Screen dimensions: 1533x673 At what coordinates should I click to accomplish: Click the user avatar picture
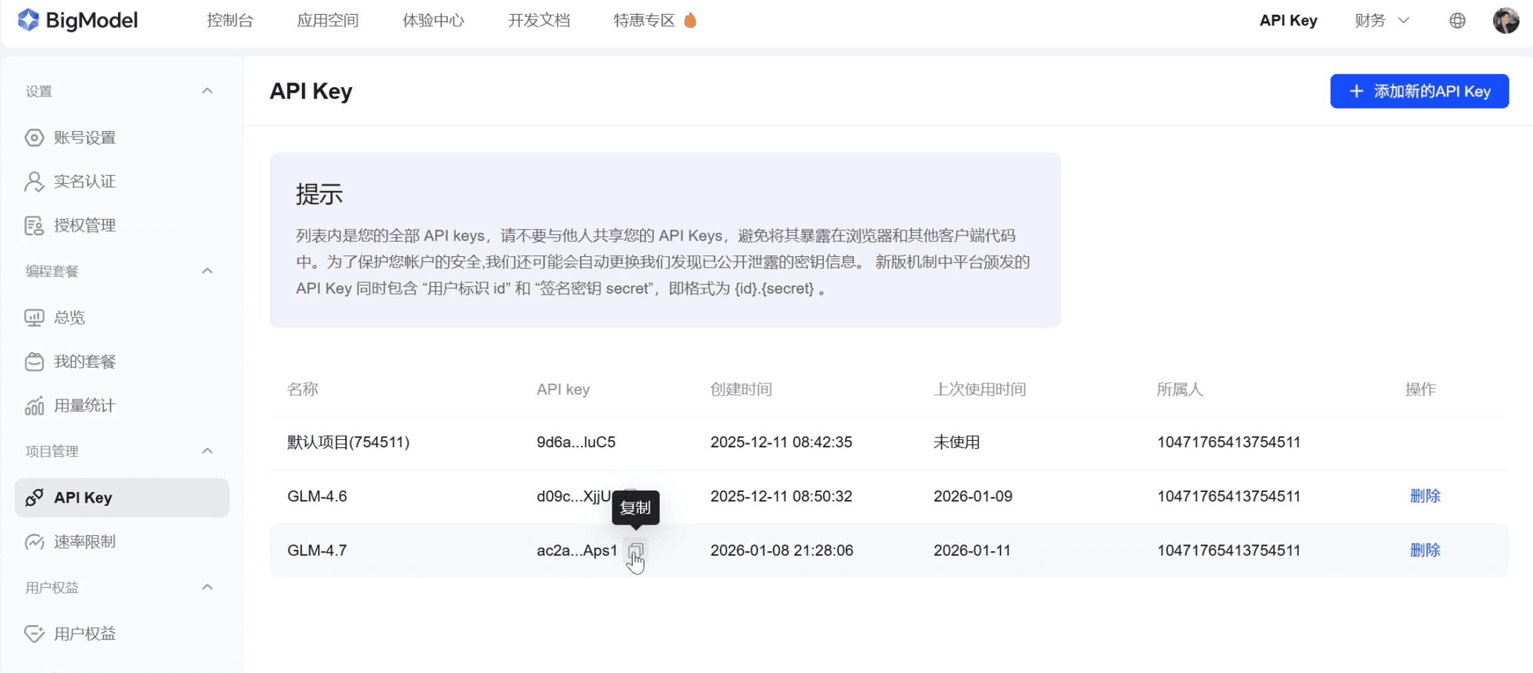tap(1505, 21)
